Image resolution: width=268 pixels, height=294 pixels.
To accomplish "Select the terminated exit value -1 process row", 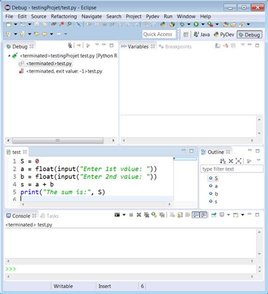I will [60, 71].
